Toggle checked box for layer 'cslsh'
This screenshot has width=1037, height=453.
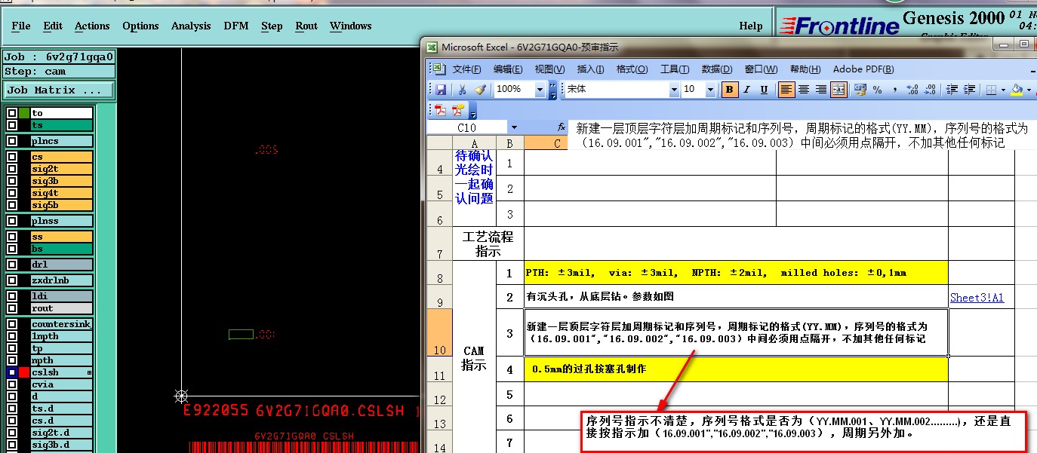[x=12, y=372]
